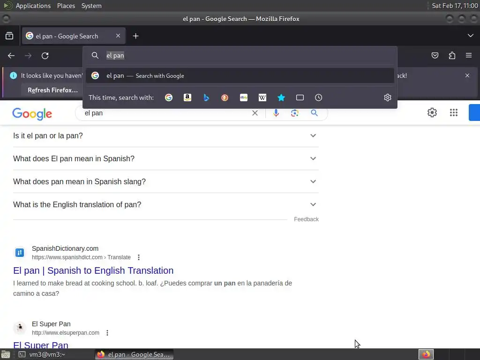Click the Feedback link

coord(306,219)
